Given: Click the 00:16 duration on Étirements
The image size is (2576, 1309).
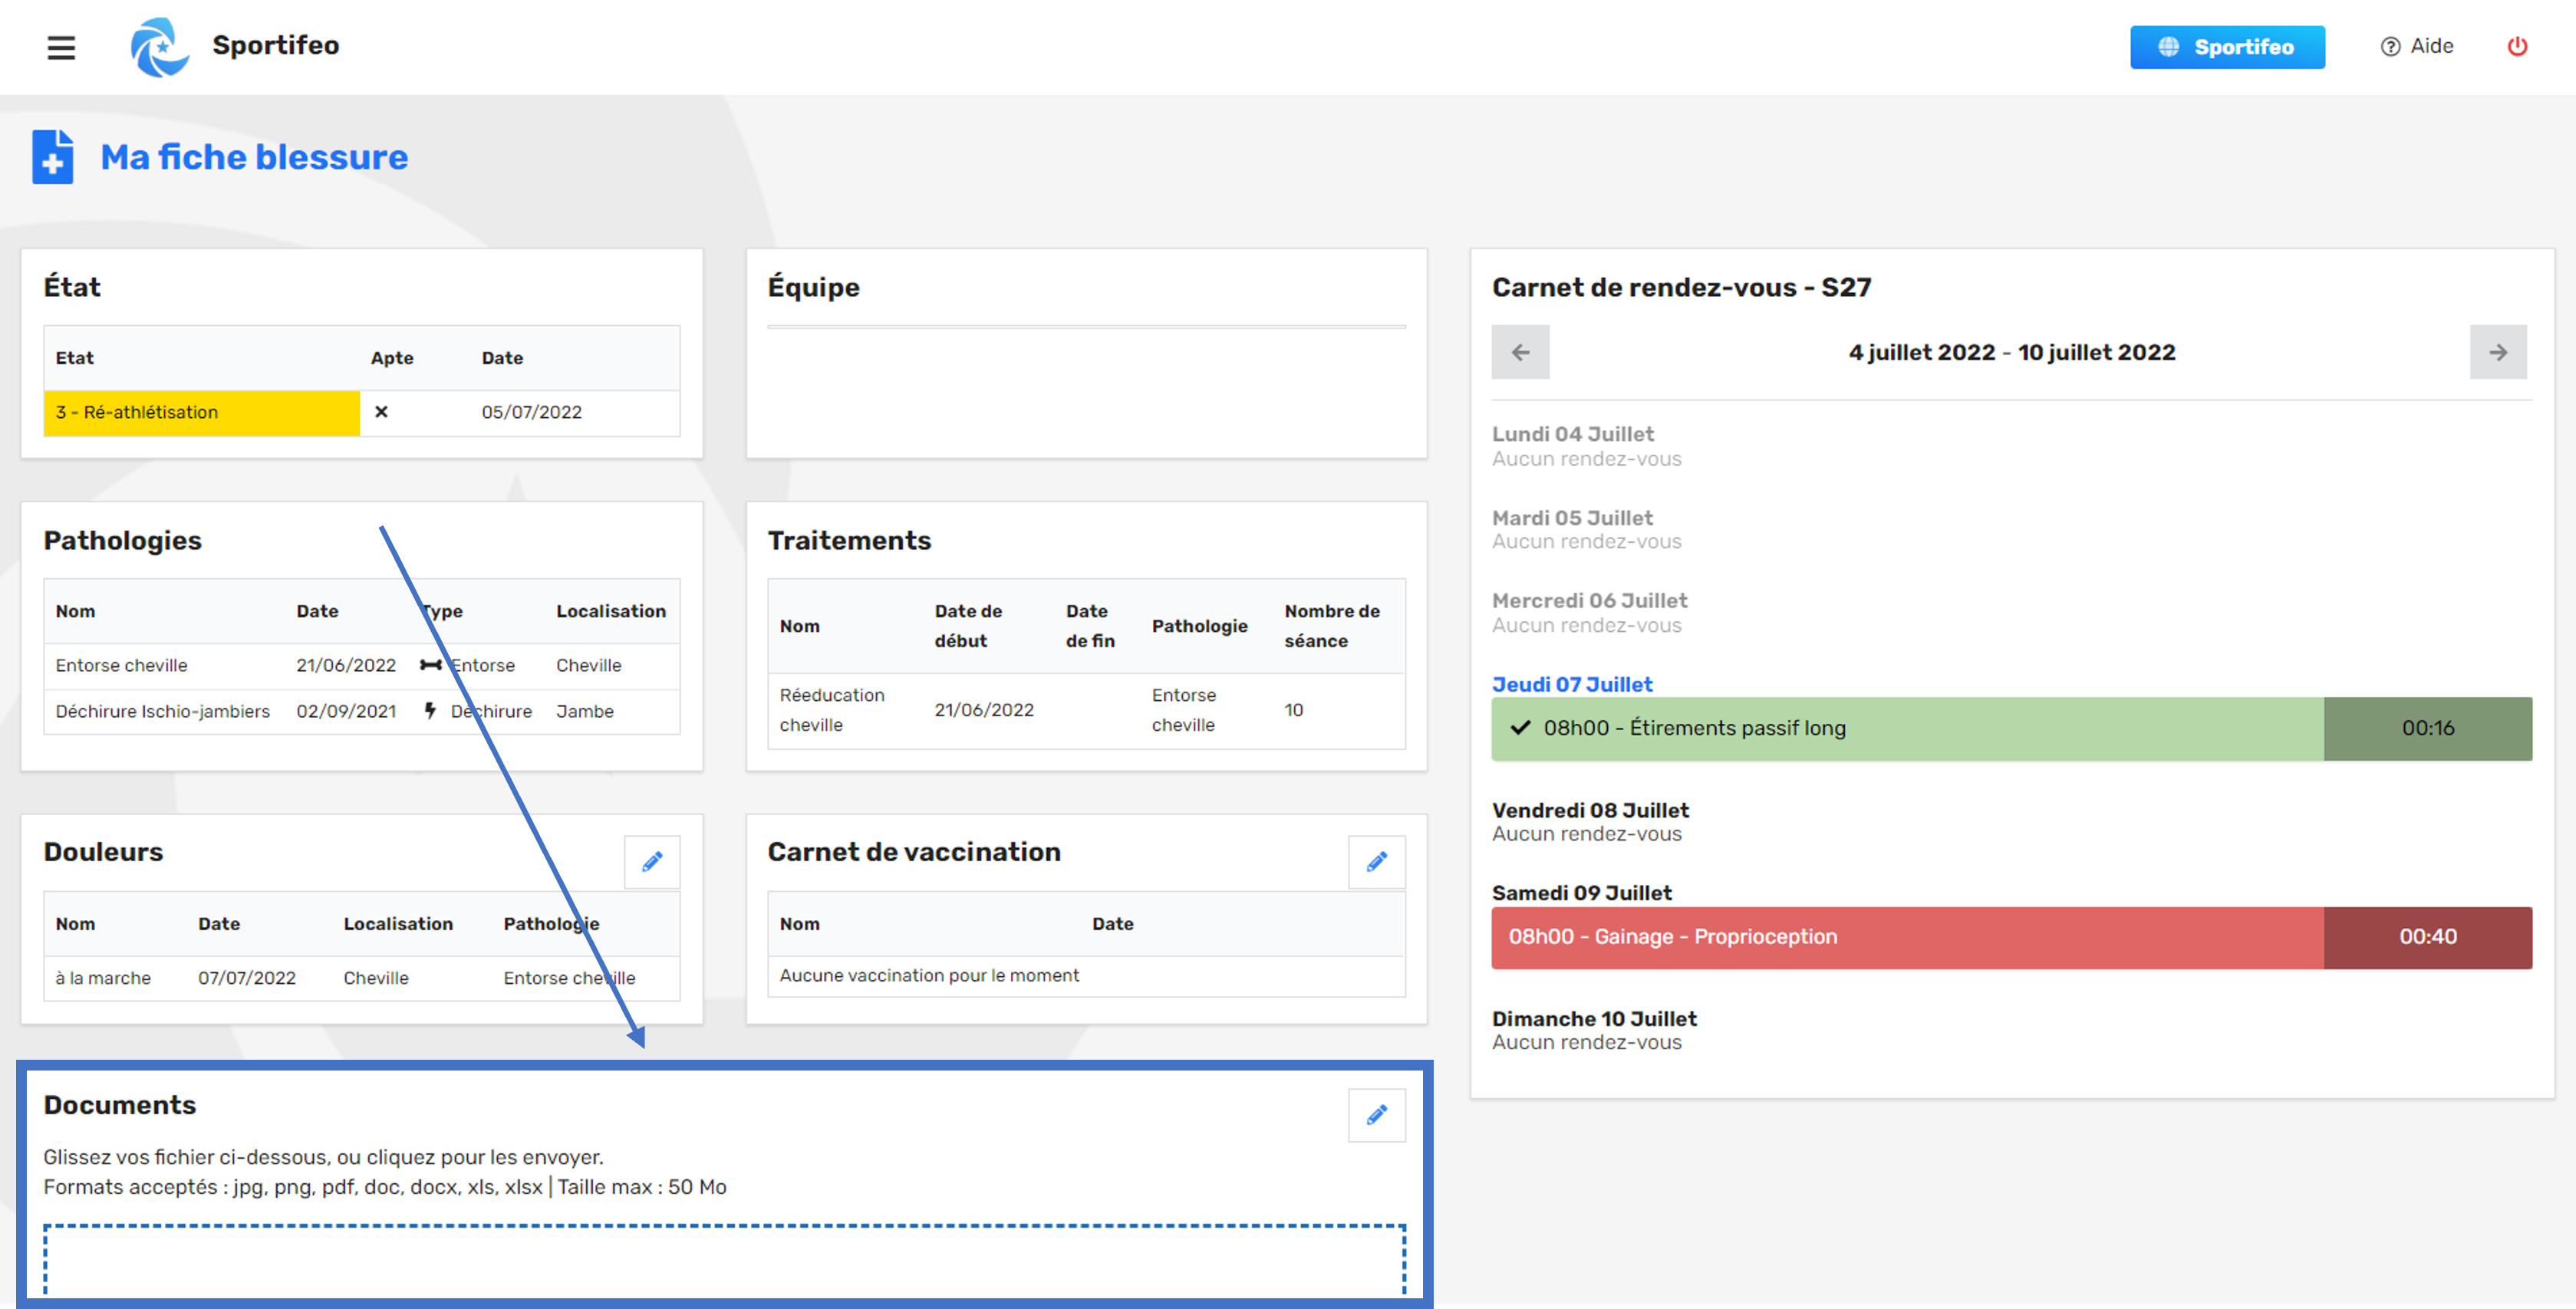Looking at the screenshot, I should 2427,728.
